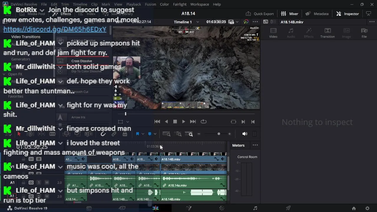Select the Cross Dissolve transition
This screenshot has width=377, height=212.
point(82,61)
